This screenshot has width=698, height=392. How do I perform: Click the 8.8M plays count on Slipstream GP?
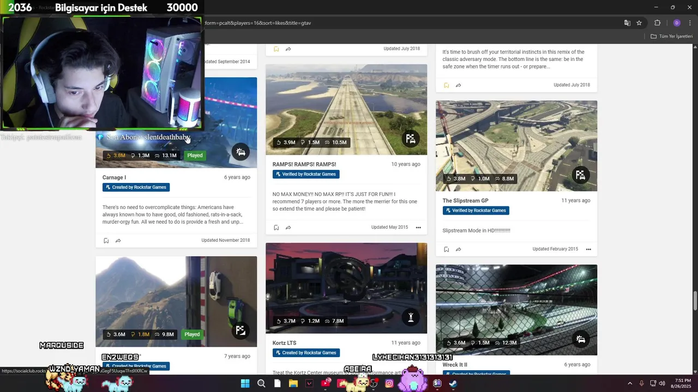(504, 179)
